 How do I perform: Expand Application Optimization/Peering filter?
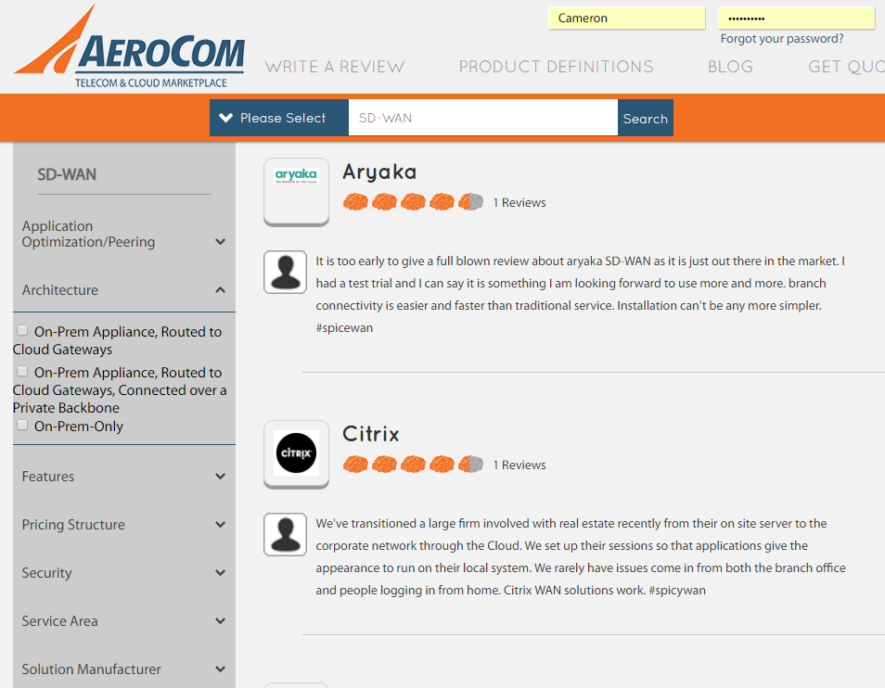tap(124, 234)
